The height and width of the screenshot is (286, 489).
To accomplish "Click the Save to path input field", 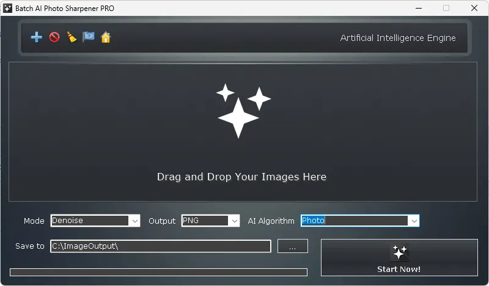I will click(160, 246).
